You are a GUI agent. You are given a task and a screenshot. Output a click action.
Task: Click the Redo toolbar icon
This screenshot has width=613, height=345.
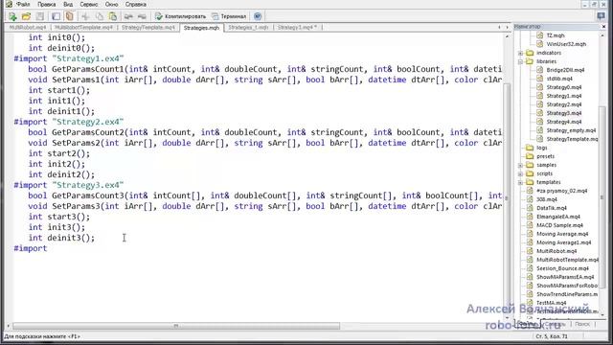(142, 16)
